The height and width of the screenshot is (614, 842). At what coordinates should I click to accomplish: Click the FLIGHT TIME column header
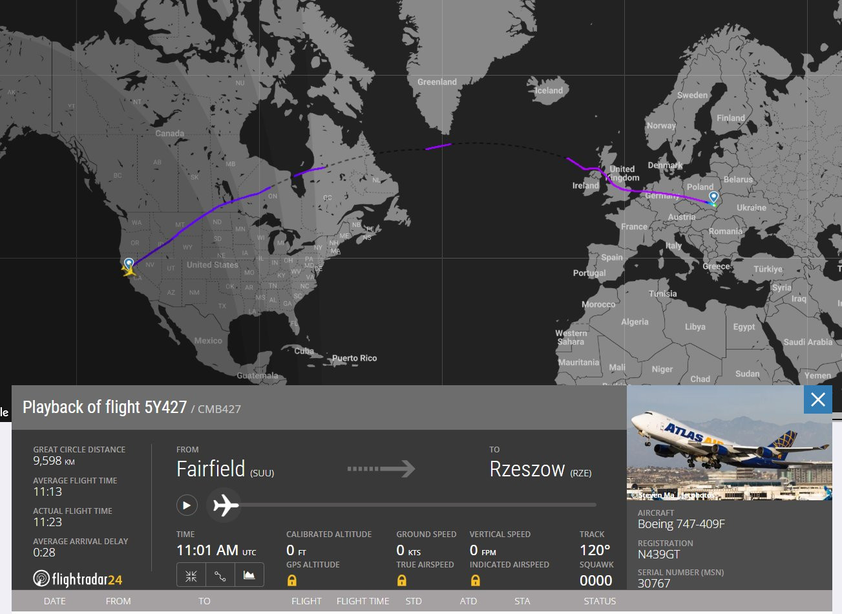(x=363, y=601)
